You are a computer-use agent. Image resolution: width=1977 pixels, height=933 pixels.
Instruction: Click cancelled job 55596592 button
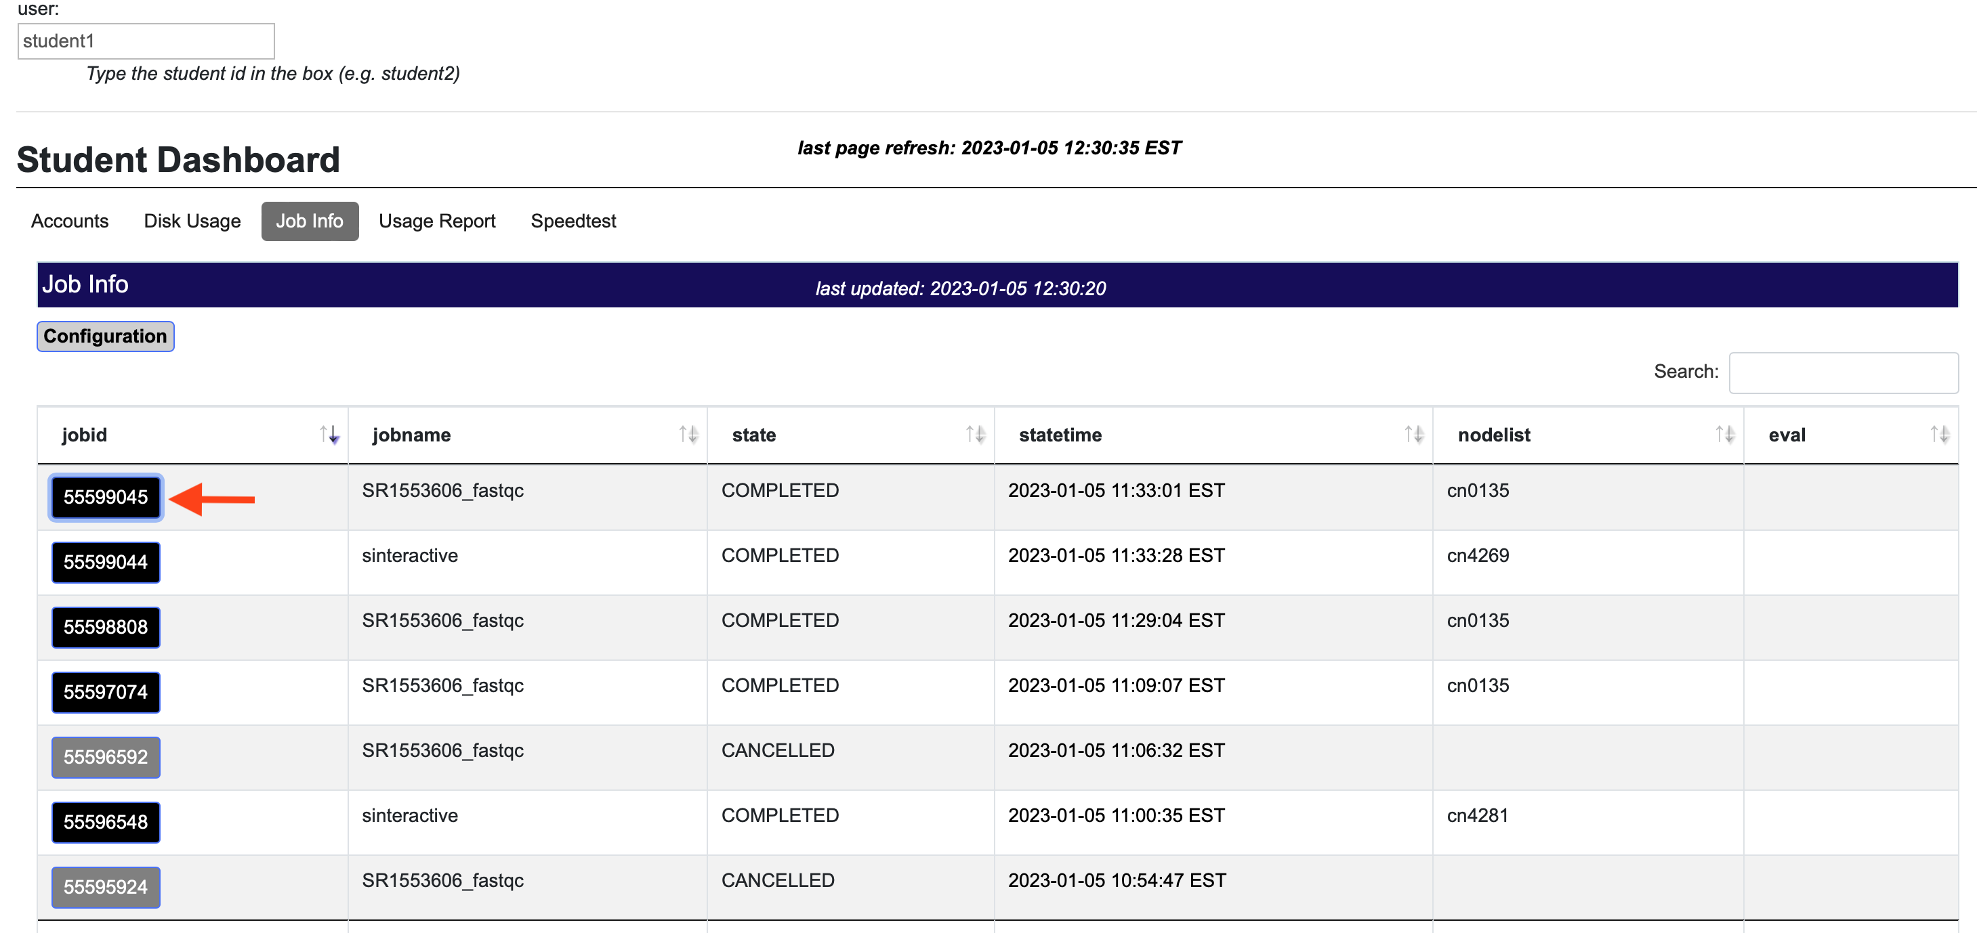106,757
